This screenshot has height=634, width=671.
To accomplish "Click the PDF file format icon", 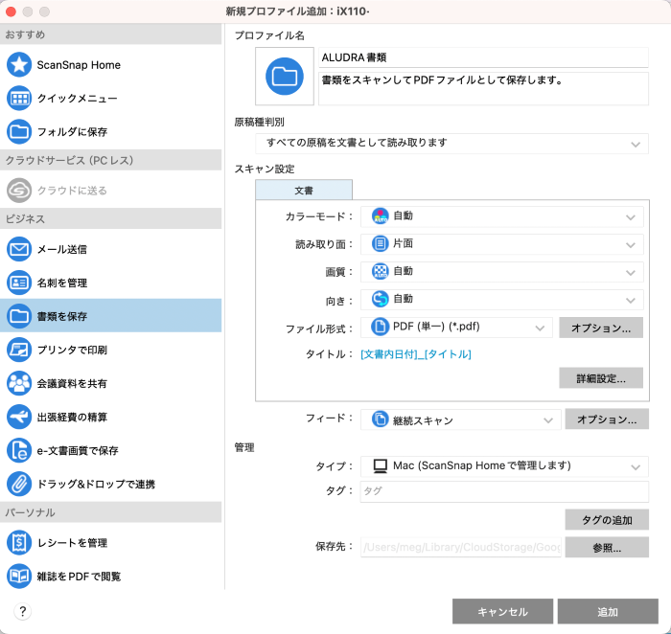I will [380, 327].
